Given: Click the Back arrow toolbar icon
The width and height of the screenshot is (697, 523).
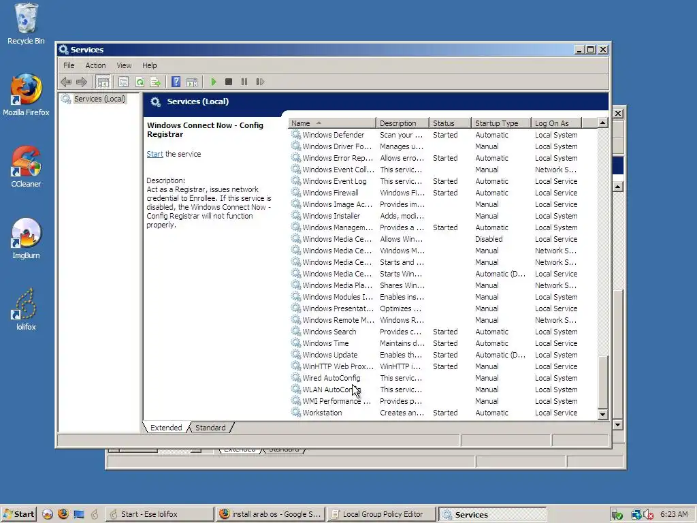Looking at the screenshot, I should pyautogui.click(x=66, y=82).
